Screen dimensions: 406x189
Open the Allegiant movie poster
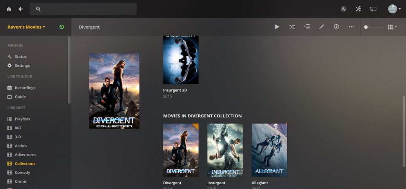point(269,150)
